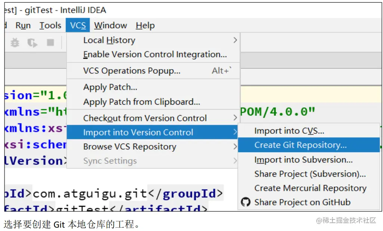Expand the Browse VCS Repository arrow
This screenshot has height=231, width=383.
pos(235,147)
